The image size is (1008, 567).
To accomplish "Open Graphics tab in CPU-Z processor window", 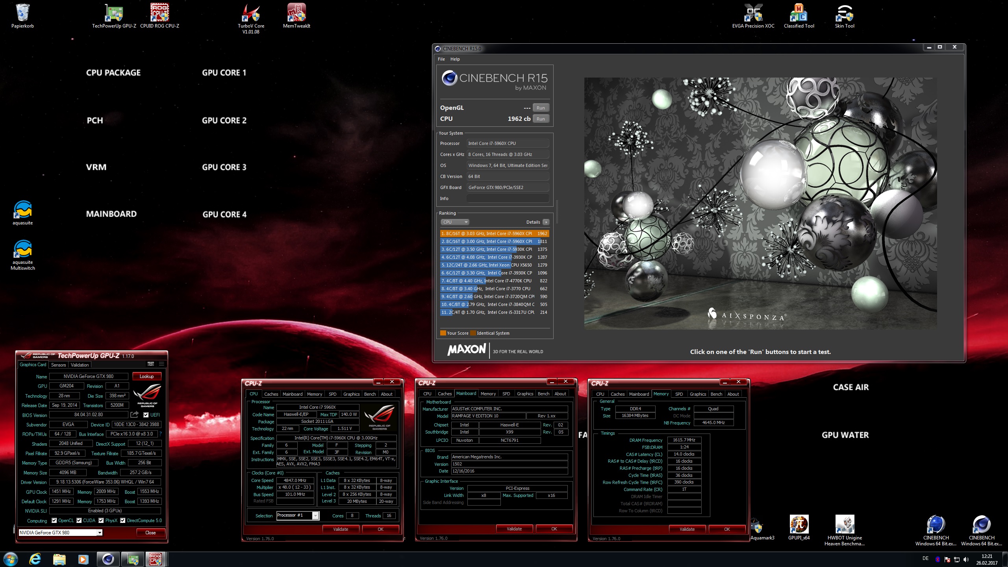I will point(351,394).
